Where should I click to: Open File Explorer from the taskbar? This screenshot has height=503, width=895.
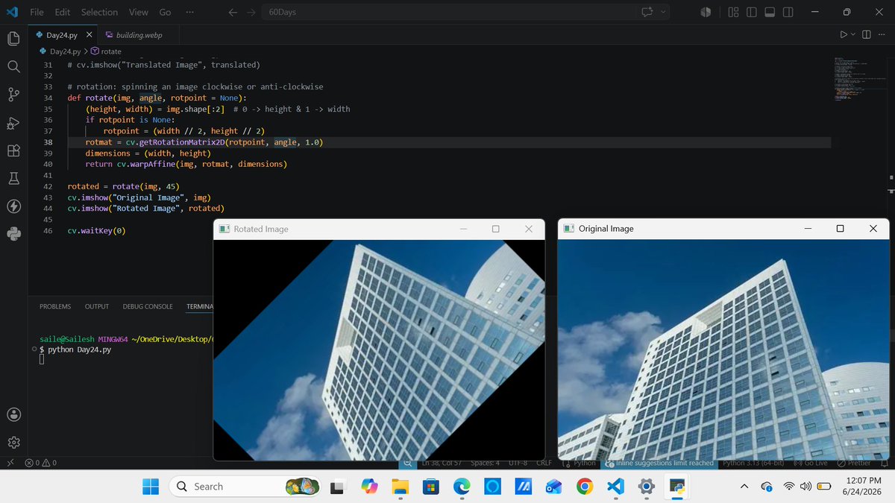[401, 487]
